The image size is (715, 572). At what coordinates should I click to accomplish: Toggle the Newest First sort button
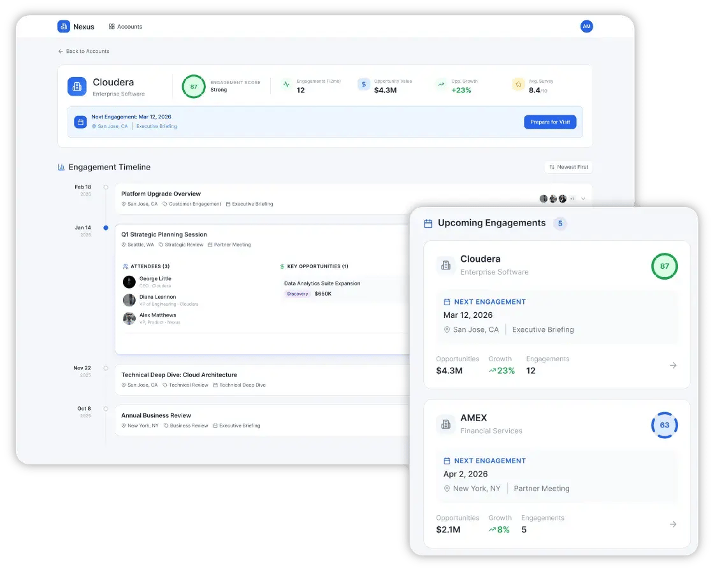coord(568,167)
